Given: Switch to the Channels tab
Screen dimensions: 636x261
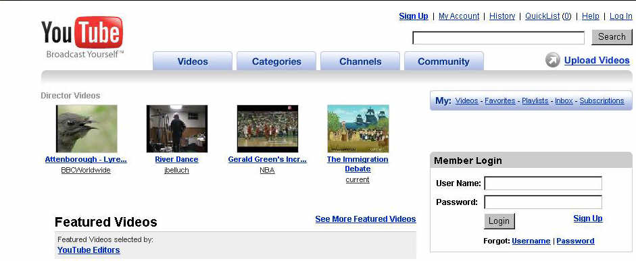Looking at the screenshot, I should point(360,61).
